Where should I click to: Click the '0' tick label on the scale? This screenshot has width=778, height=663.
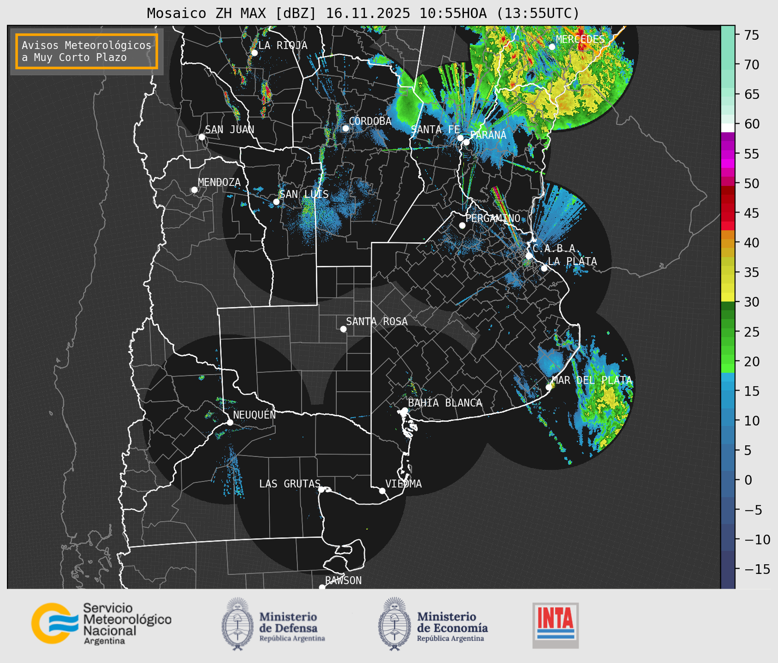click(748, 480)
